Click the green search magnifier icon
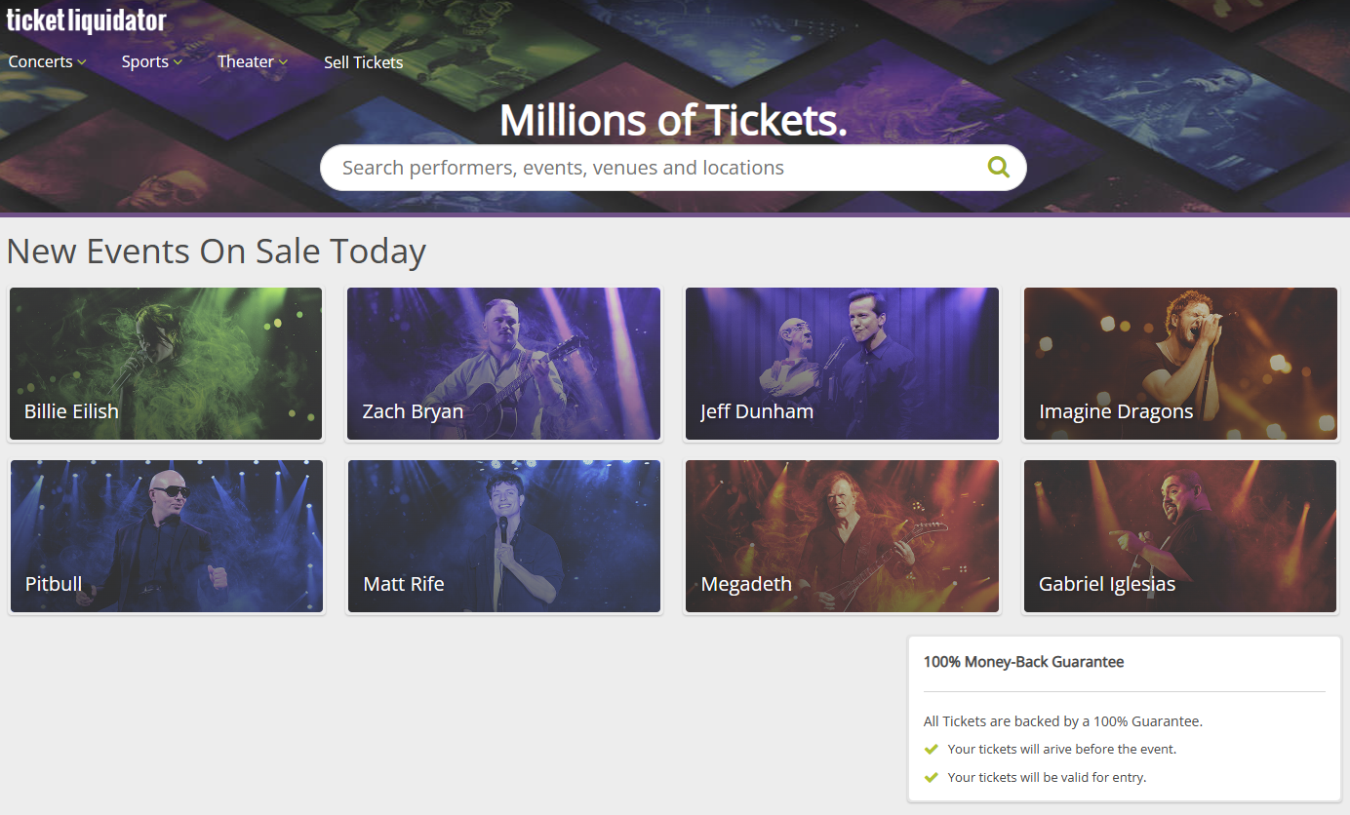This screenshot has height=815, width=1350. 998,168
